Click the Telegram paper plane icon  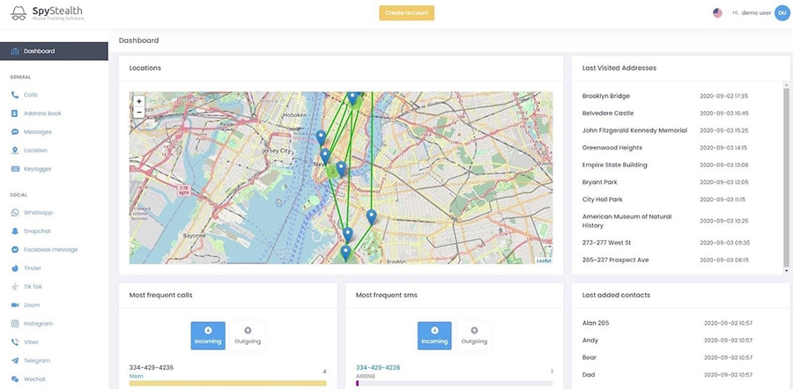point(15,361)
